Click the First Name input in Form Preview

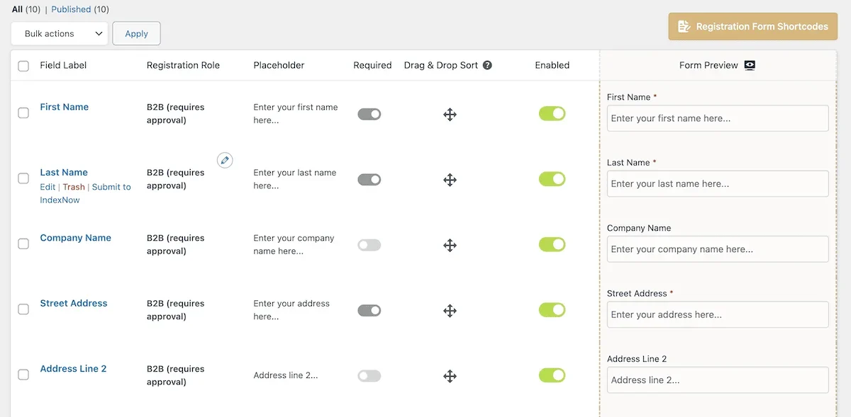click(717, 118)
